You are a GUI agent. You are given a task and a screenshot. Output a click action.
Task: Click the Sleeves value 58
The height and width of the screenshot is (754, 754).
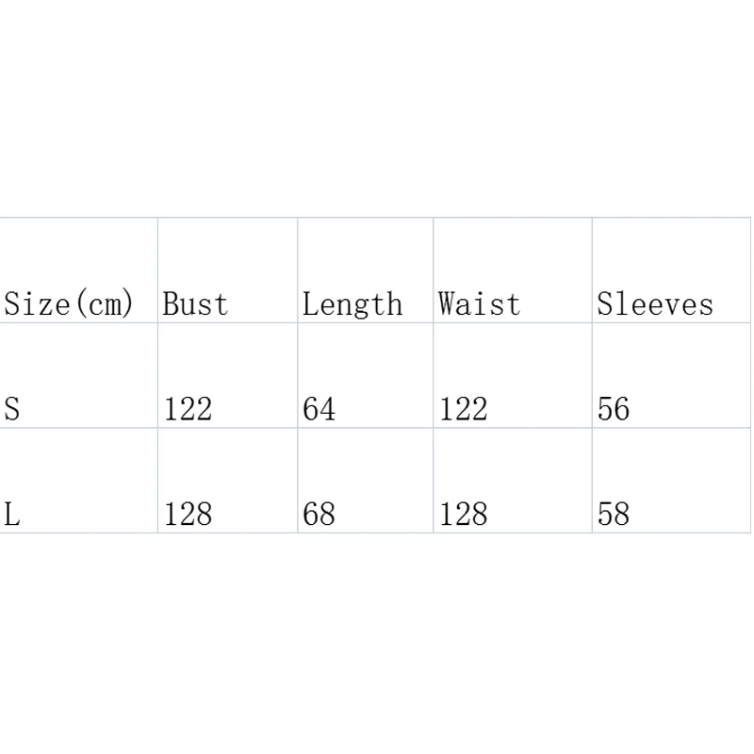point(613,515)
